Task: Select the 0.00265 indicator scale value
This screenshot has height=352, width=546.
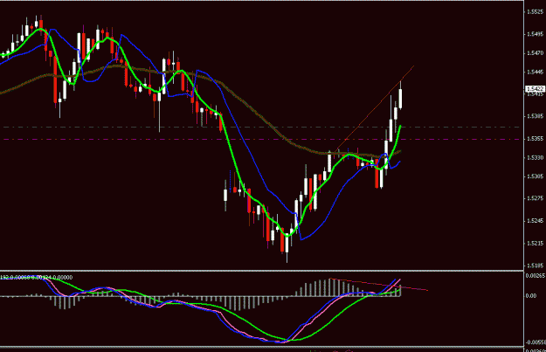Action: (x=536, y=276)
